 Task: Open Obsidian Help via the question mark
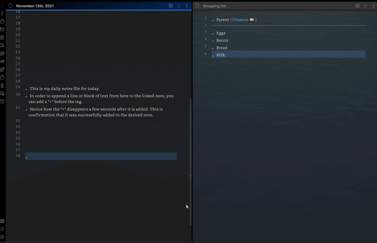pyautogui.click(x=2, y=229)
